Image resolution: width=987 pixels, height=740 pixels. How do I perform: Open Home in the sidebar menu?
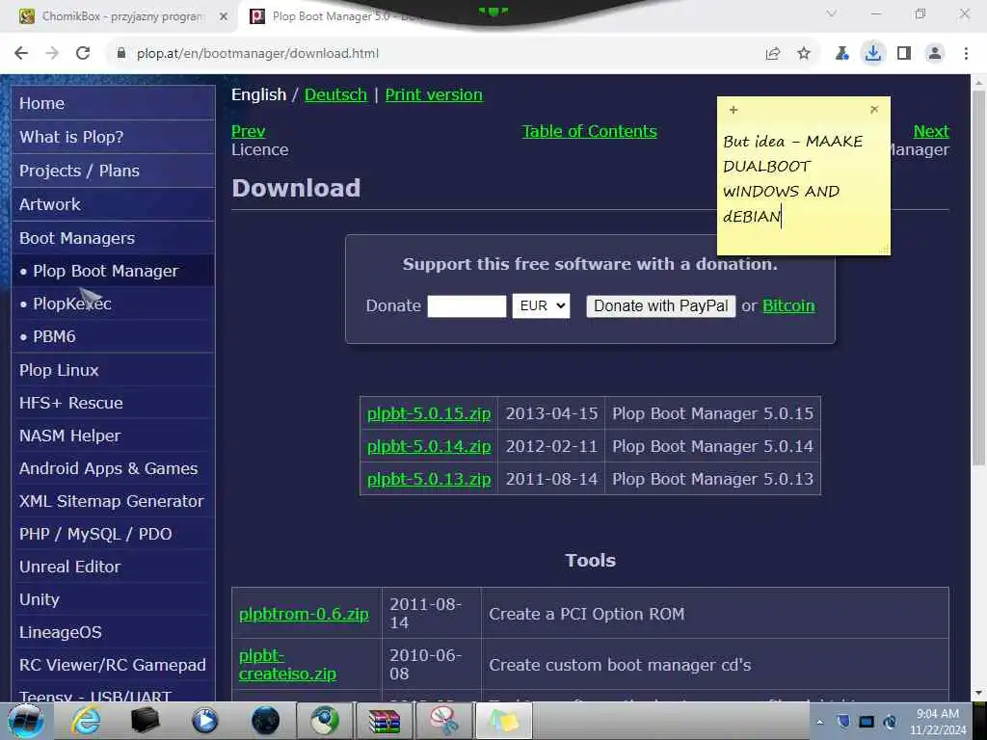114,103
